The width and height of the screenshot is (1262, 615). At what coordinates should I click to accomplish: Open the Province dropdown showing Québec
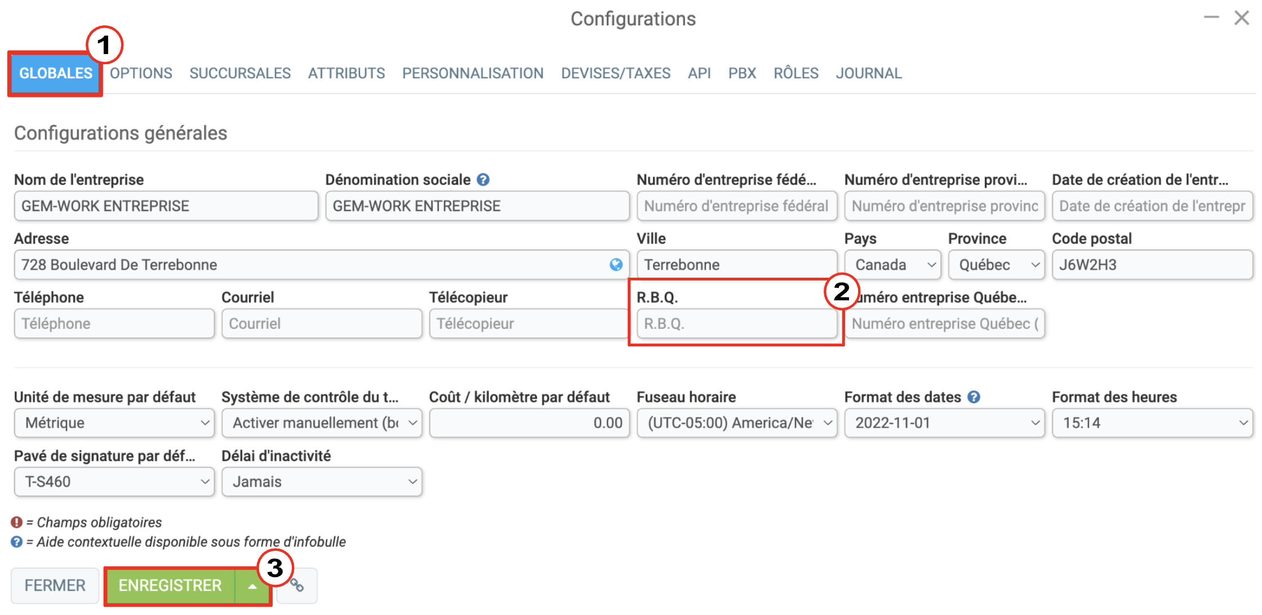tap(997, 265)
